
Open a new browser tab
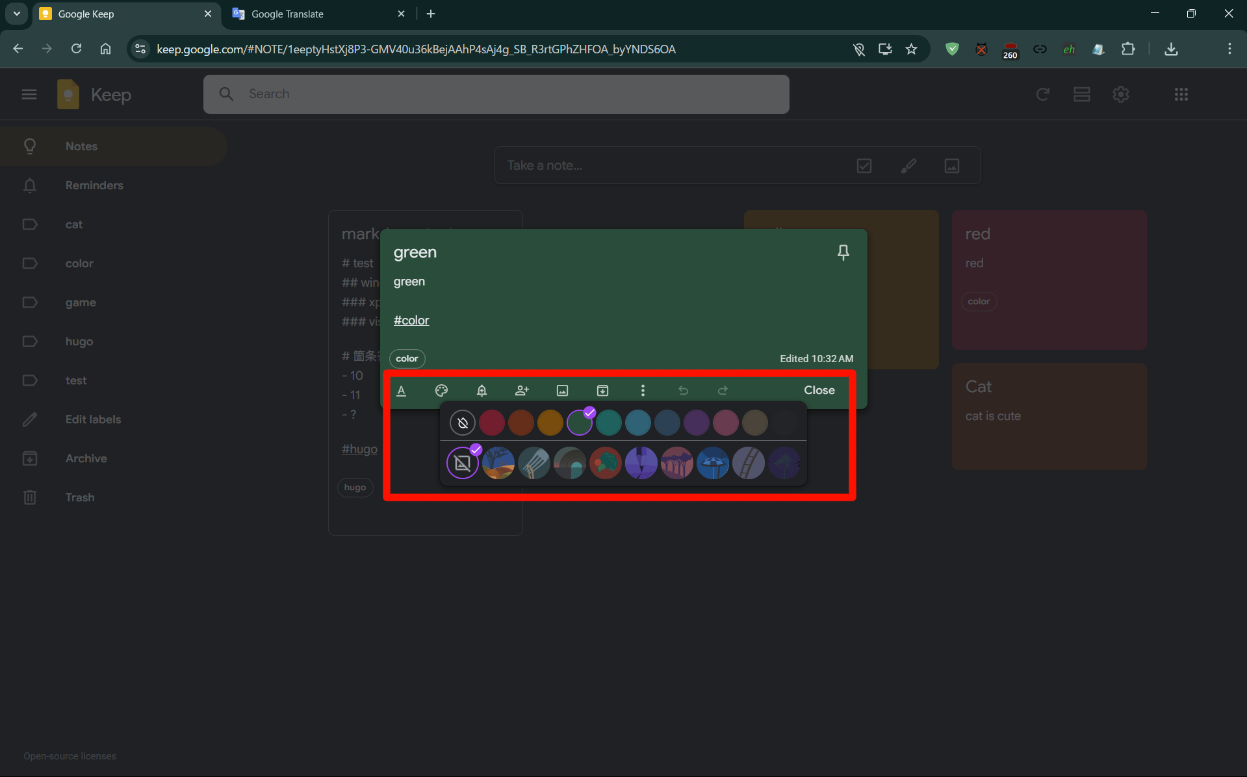click(x=431, y=14)
